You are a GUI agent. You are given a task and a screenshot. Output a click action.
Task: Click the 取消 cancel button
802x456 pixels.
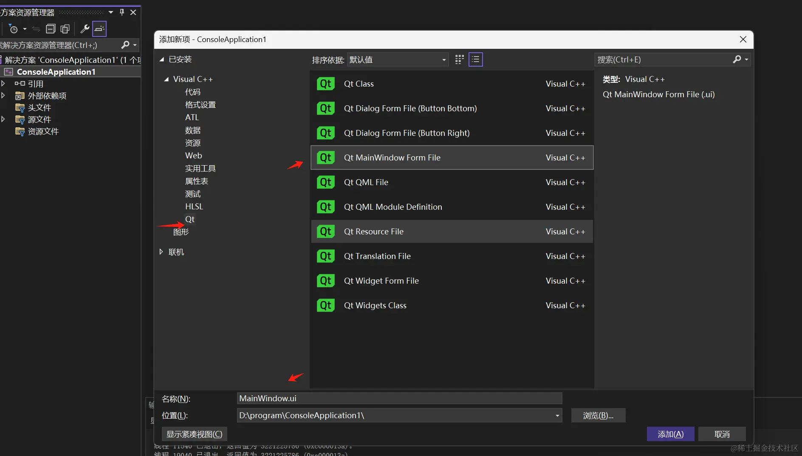722,434
